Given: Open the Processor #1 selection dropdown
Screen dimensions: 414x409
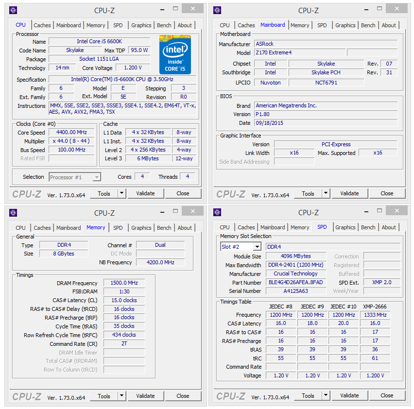Looking at the screenshot, I should 97,177.
